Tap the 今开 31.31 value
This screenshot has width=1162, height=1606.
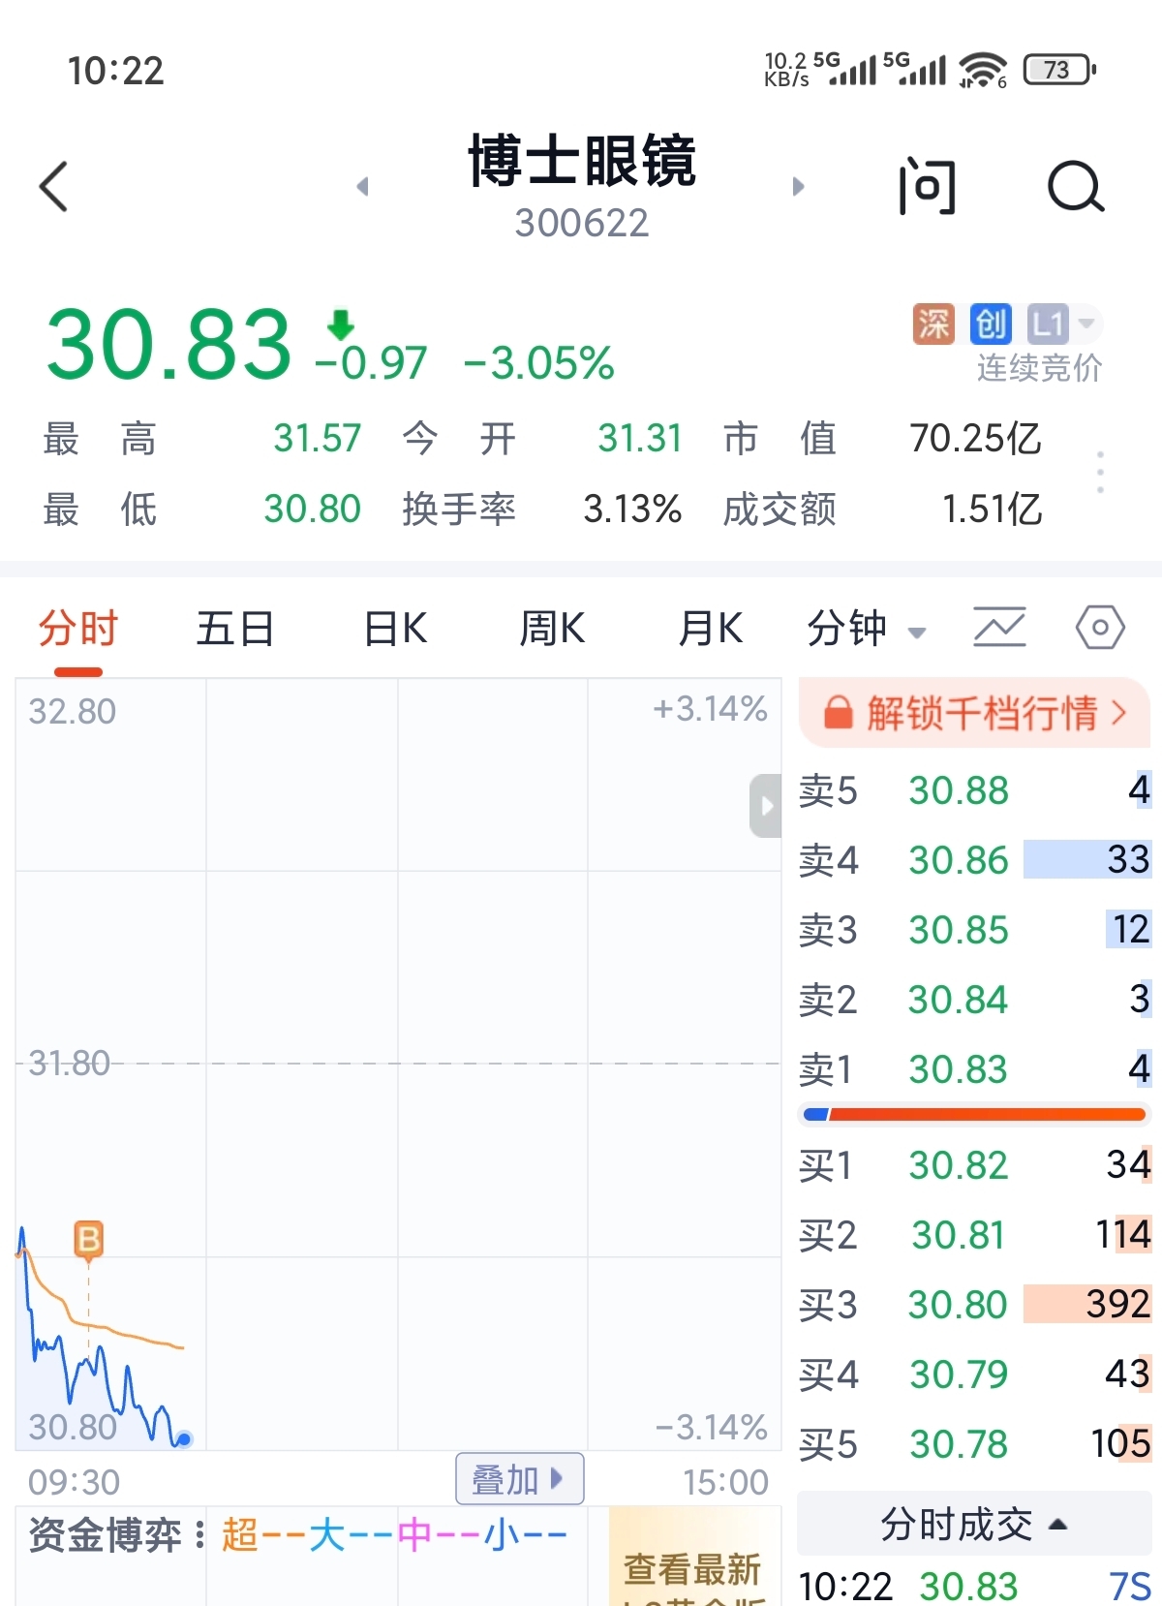(x=639, y=439)
